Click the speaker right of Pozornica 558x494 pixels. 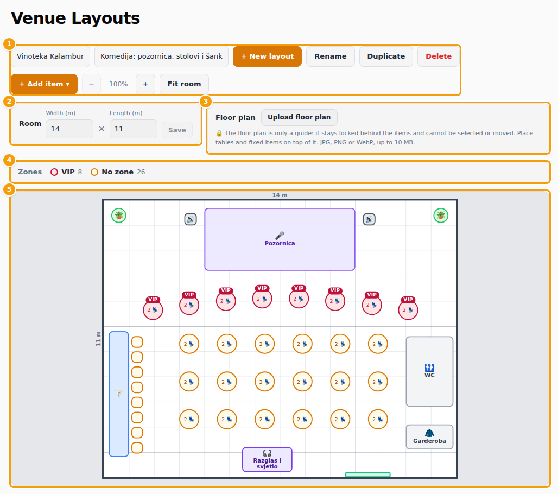369,219
